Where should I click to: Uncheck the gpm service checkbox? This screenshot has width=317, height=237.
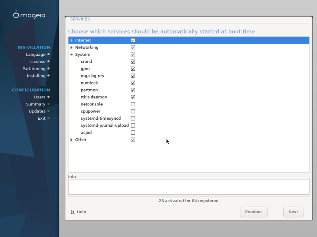tap(133, 69)
